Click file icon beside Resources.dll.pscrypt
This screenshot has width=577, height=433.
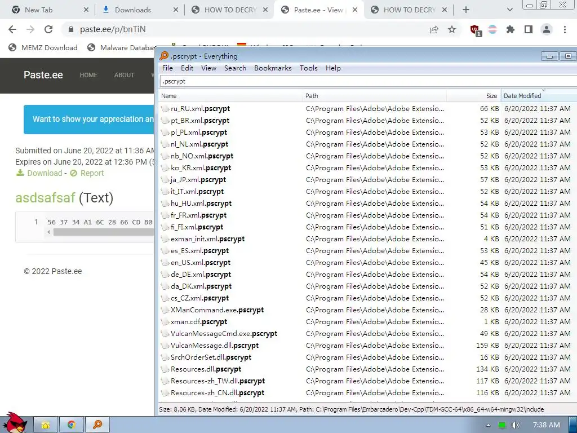click(x=165, y=369)
